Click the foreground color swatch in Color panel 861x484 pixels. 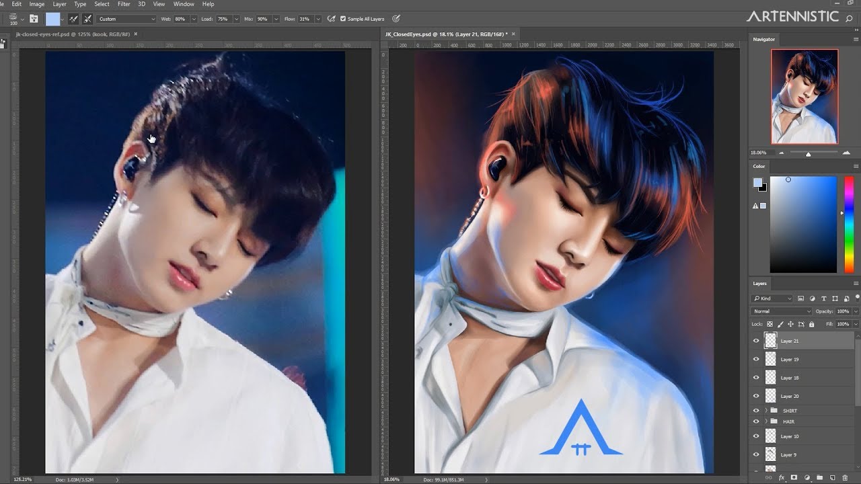coord(757,182)
